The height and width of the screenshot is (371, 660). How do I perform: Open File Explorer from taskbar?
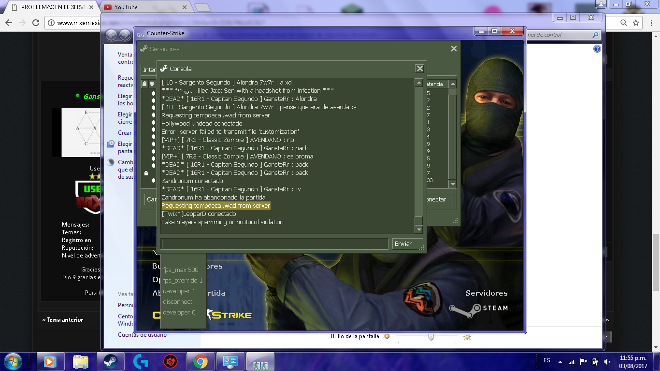click(81, 361)
